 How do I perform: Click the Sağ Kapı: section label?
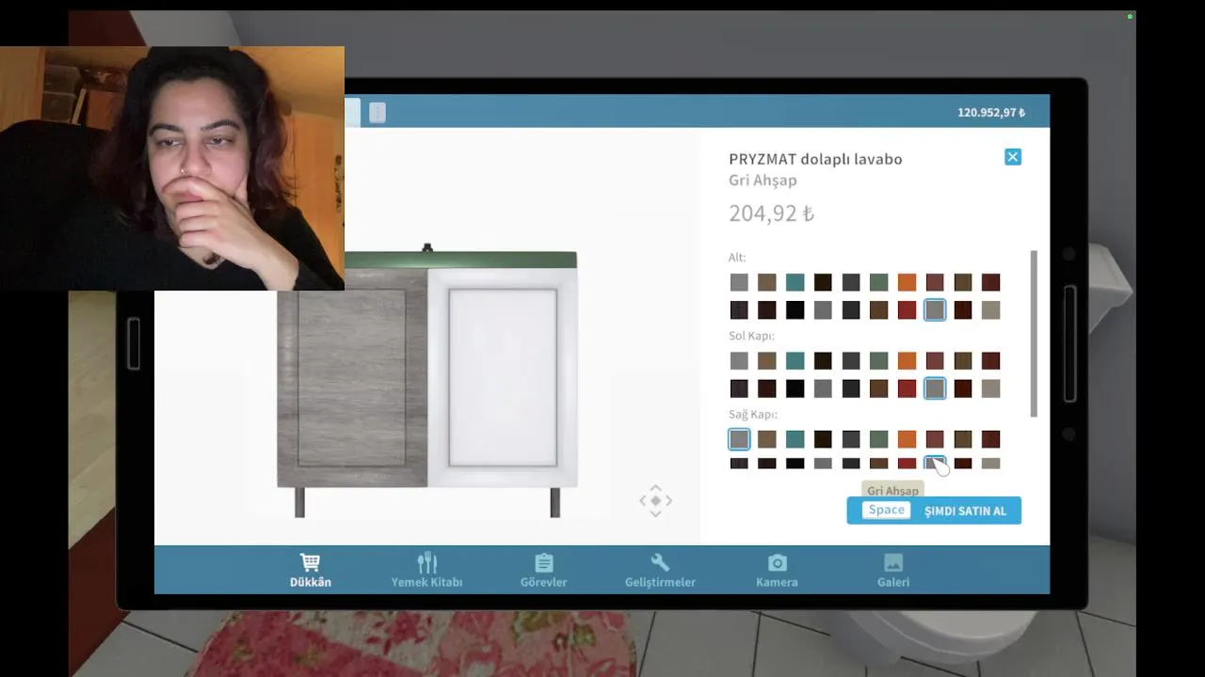pyautogui.click(x=753, y=415)
